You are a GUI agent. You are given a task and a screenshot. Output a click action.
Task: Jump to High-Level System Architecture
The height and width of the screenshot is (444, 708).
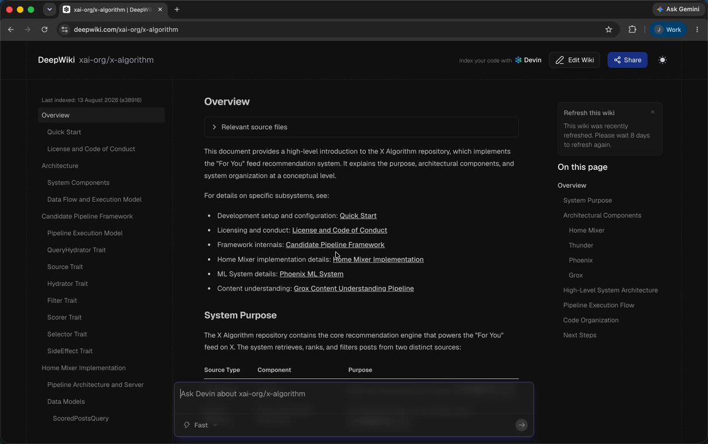point(611,290)
